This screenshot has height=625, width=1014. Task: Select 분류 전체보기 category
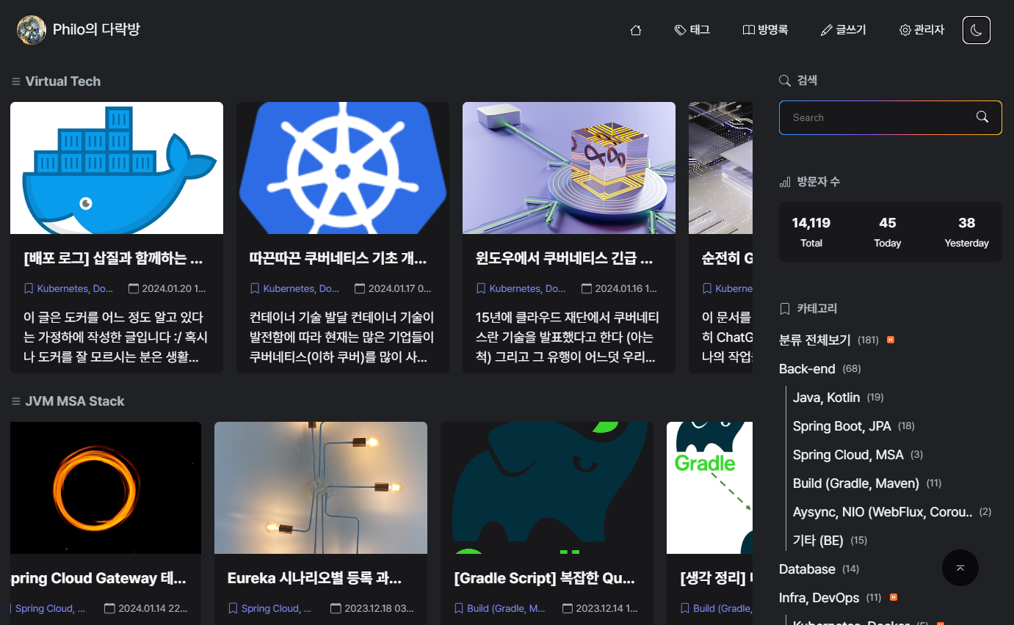tap(815, 340)
